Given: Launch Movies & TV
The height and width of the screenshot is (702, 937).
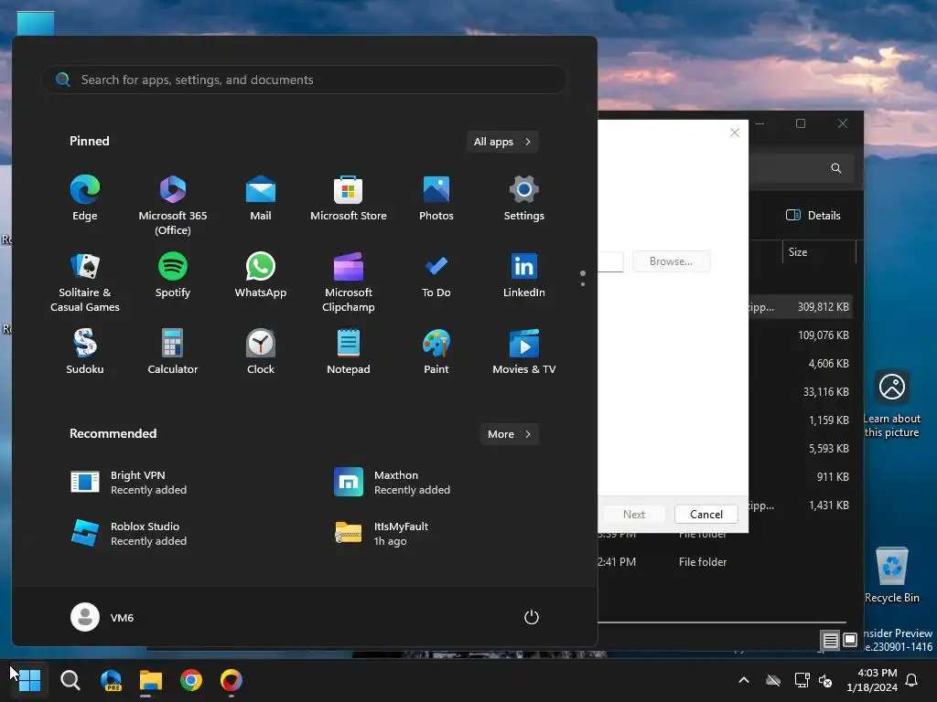Looking at the screenshot, I should 524,352.
